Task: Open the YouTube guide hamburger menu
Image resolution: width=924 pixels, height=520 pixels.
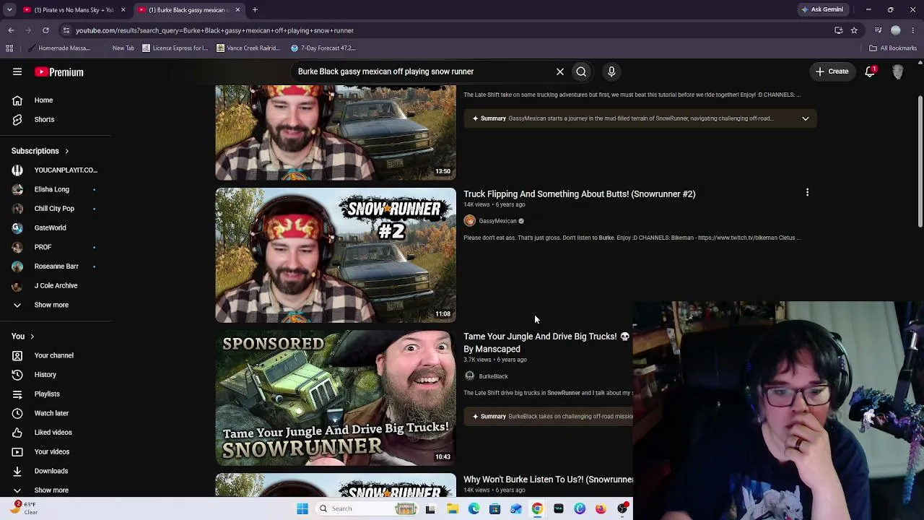Action: [x=17, y=71]
